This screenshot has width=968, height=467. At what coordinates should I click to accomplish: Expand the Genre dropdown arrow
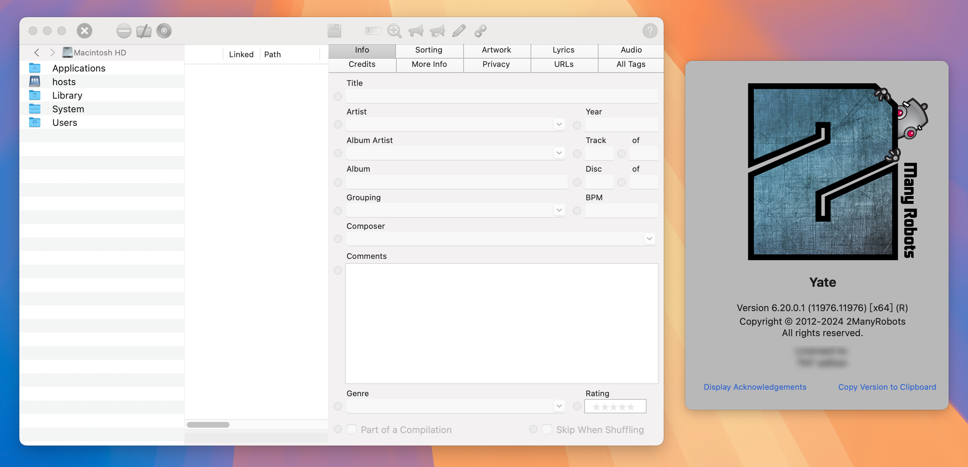pyautogui.click(x=559, y=406)
